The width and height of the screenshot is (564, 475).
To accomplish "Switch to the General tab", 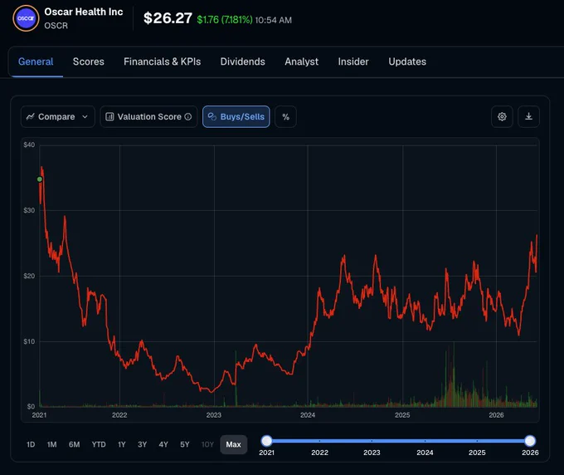I will pos(36,61).
